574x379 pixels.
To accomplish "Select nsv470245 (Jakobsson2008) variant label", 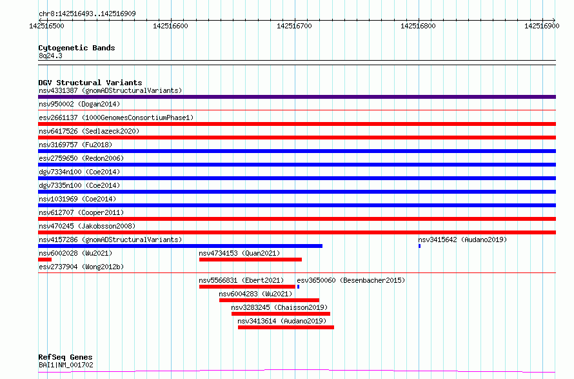I will click(87, 226).
